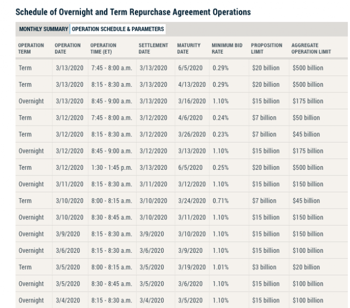The image size is (350, 308).
Task: Click the Proposition Limit column header
Action: (266, 49)
